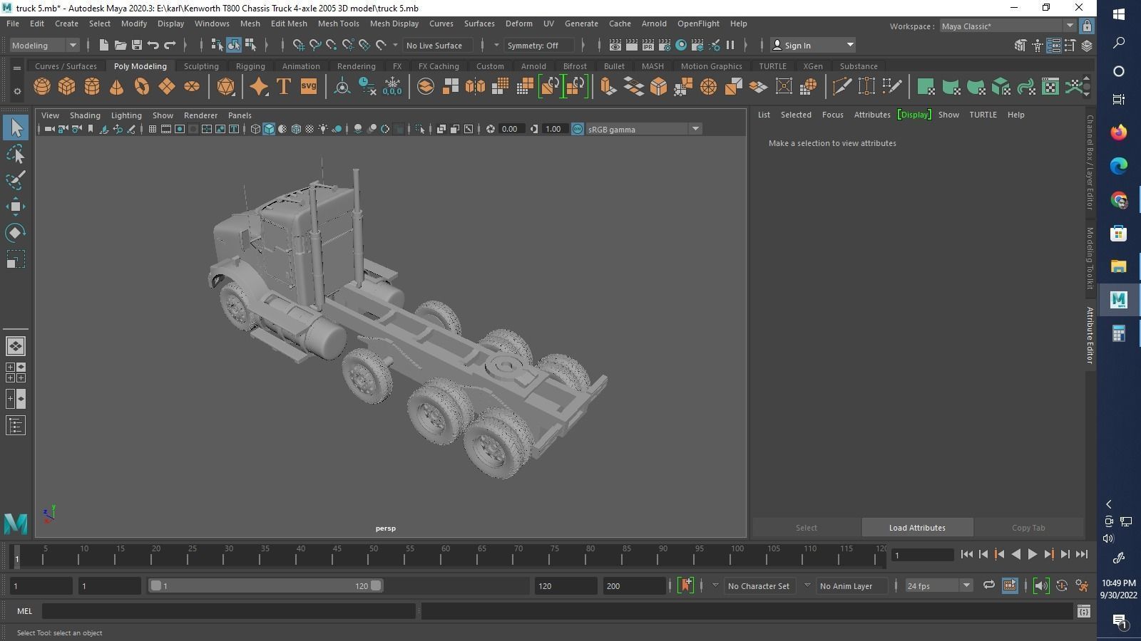Click the polygon Type text tool icon
1141x641 pixels.
click(284, 87)
